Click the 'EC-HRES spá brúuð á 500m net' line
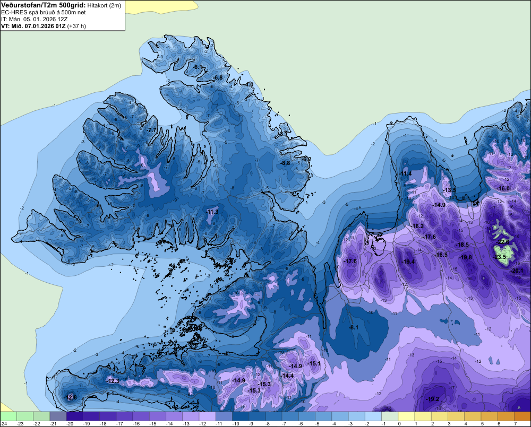 click(44, 13)
